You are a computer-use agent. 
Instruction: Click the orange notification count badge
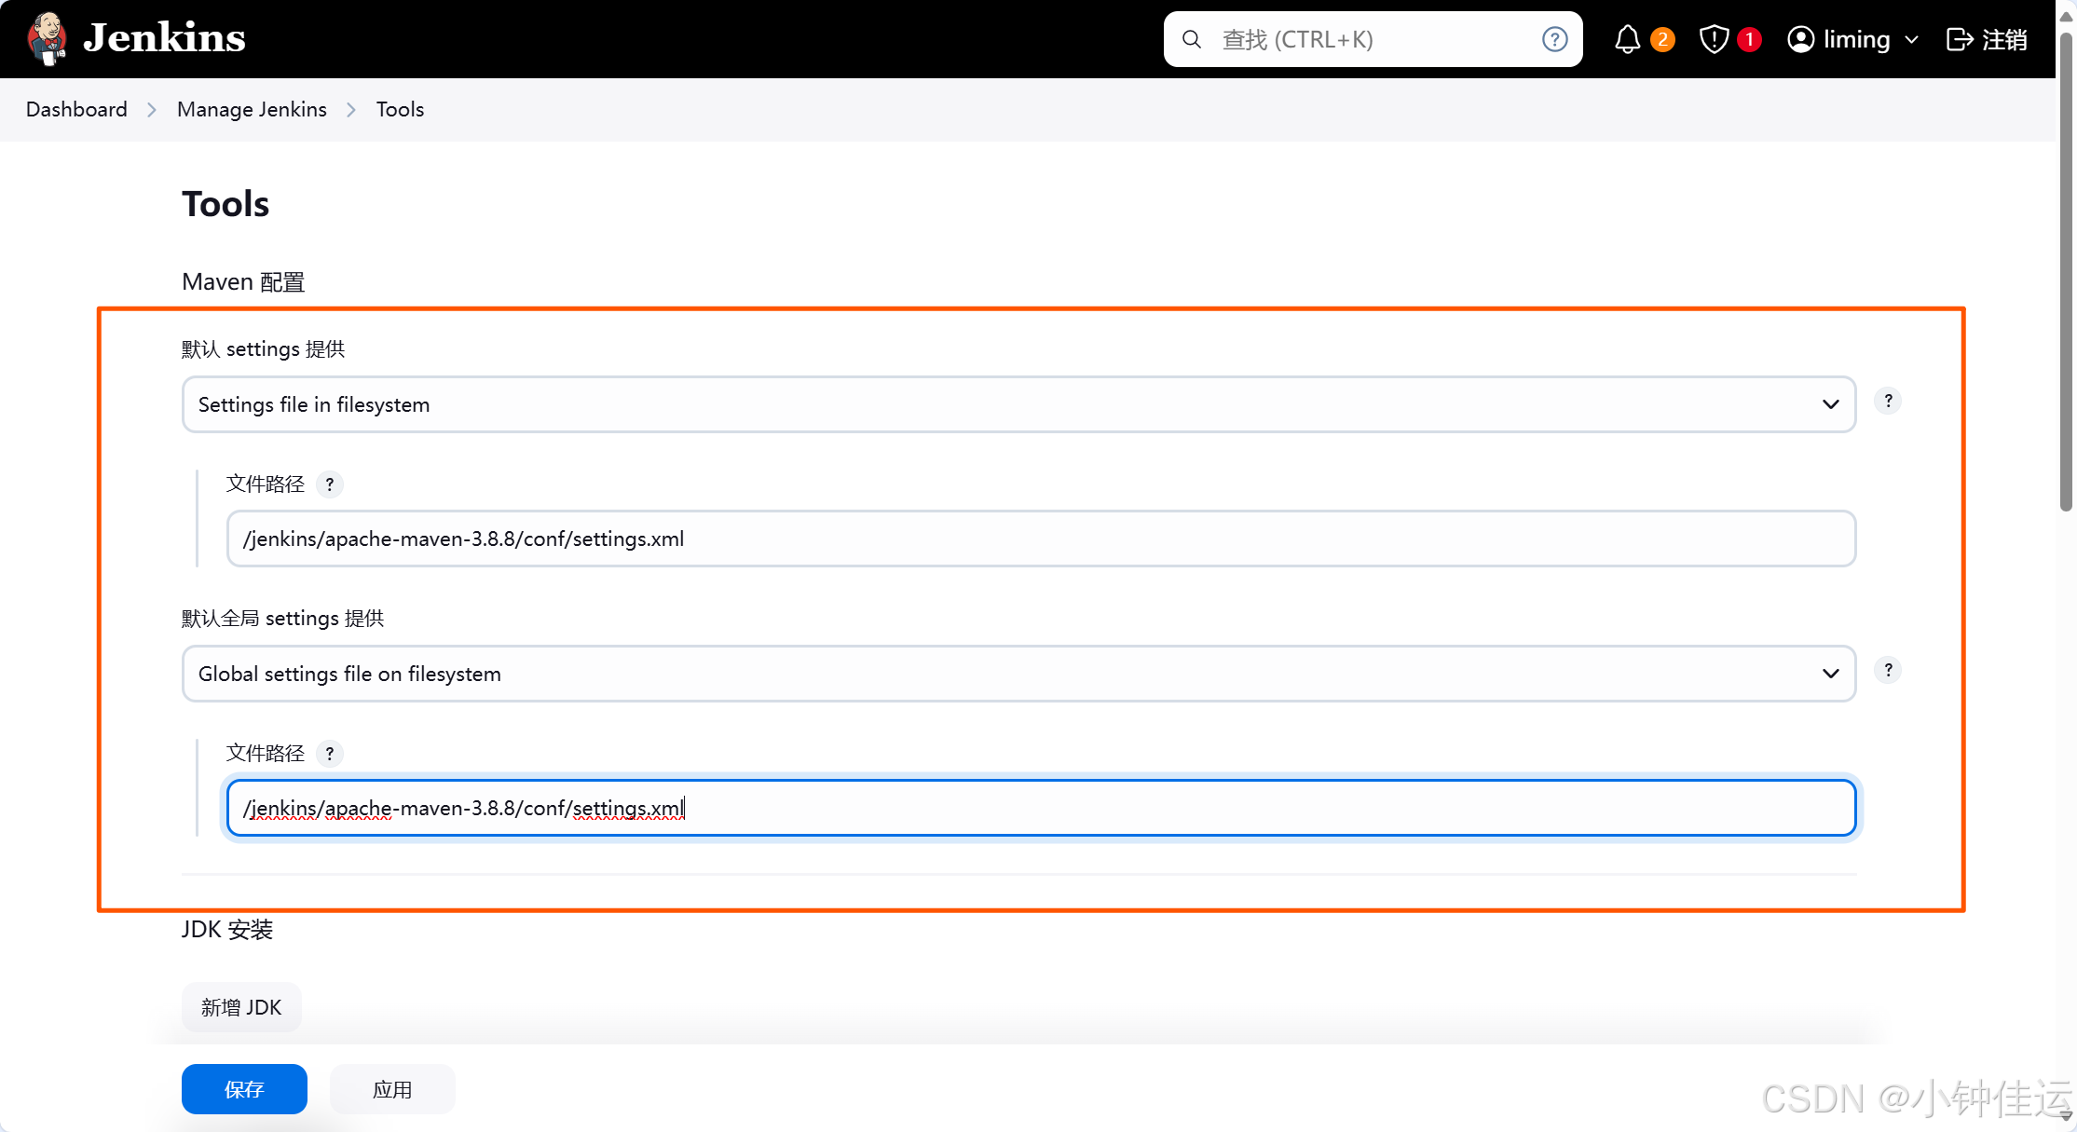click(1662, 39)
